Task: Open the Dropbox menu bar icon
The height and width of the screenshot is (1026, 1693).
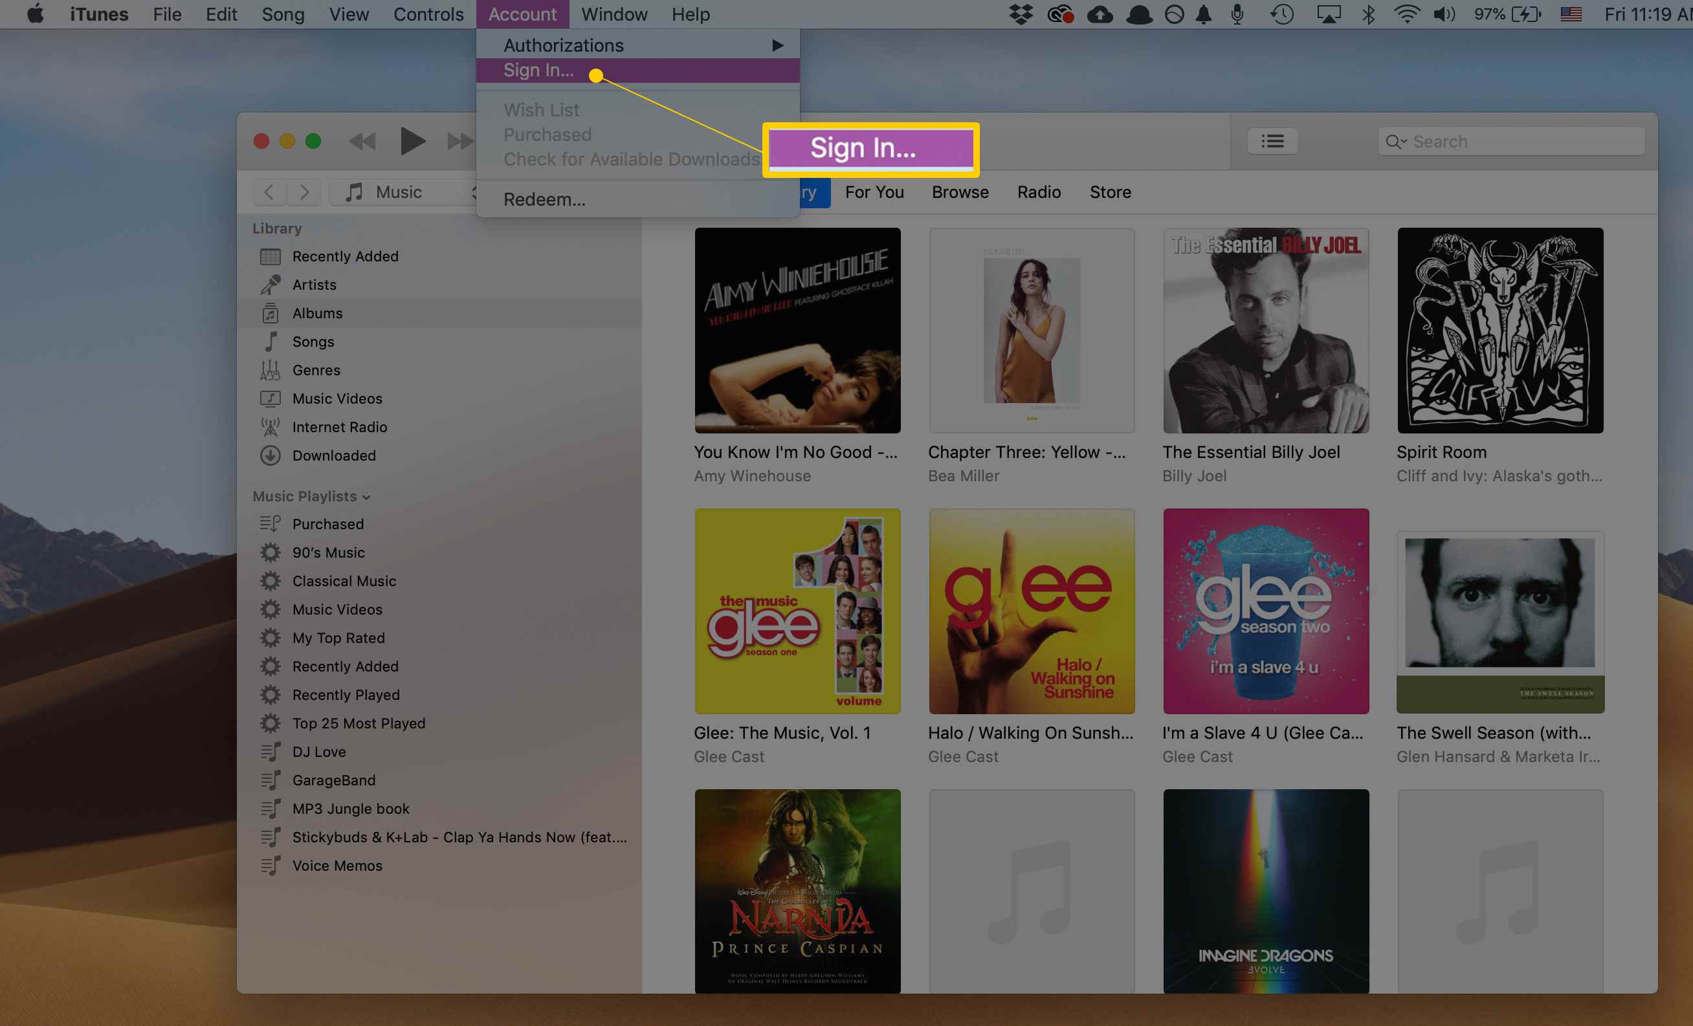Action: pos(1021,14)
